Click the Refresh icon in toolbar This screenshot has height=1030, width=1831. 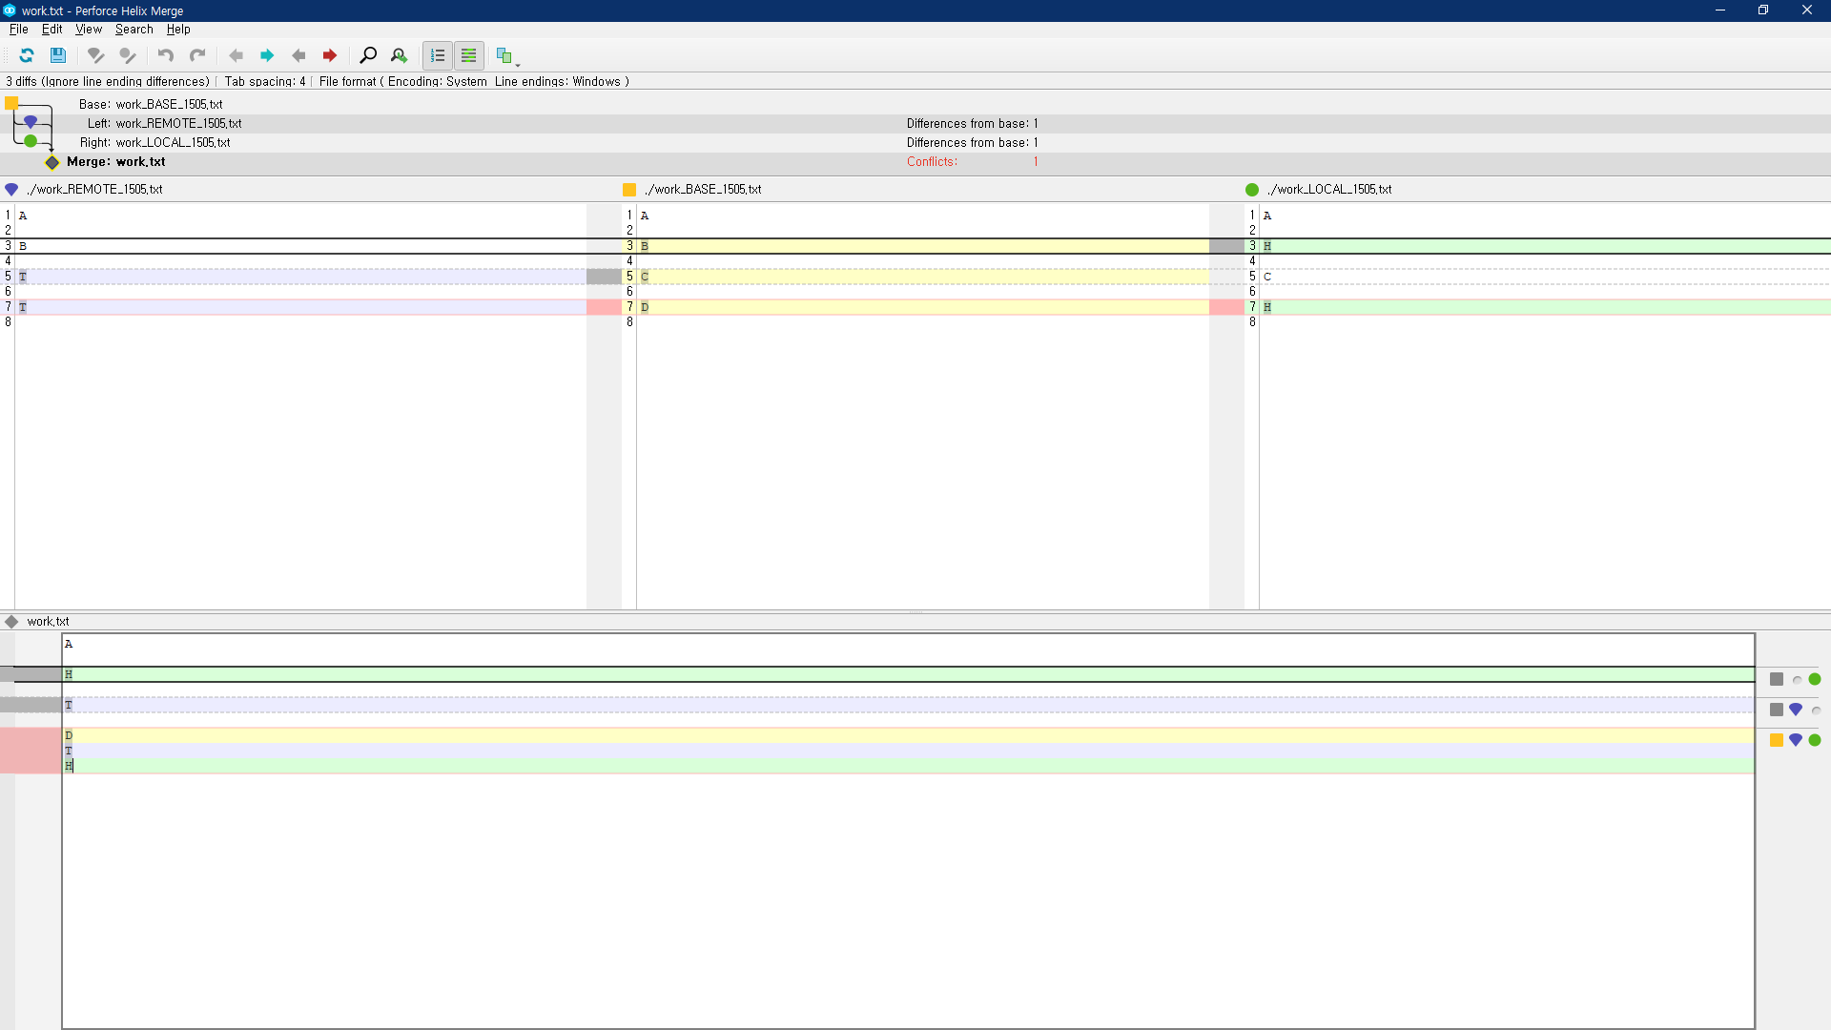[27, 55]
